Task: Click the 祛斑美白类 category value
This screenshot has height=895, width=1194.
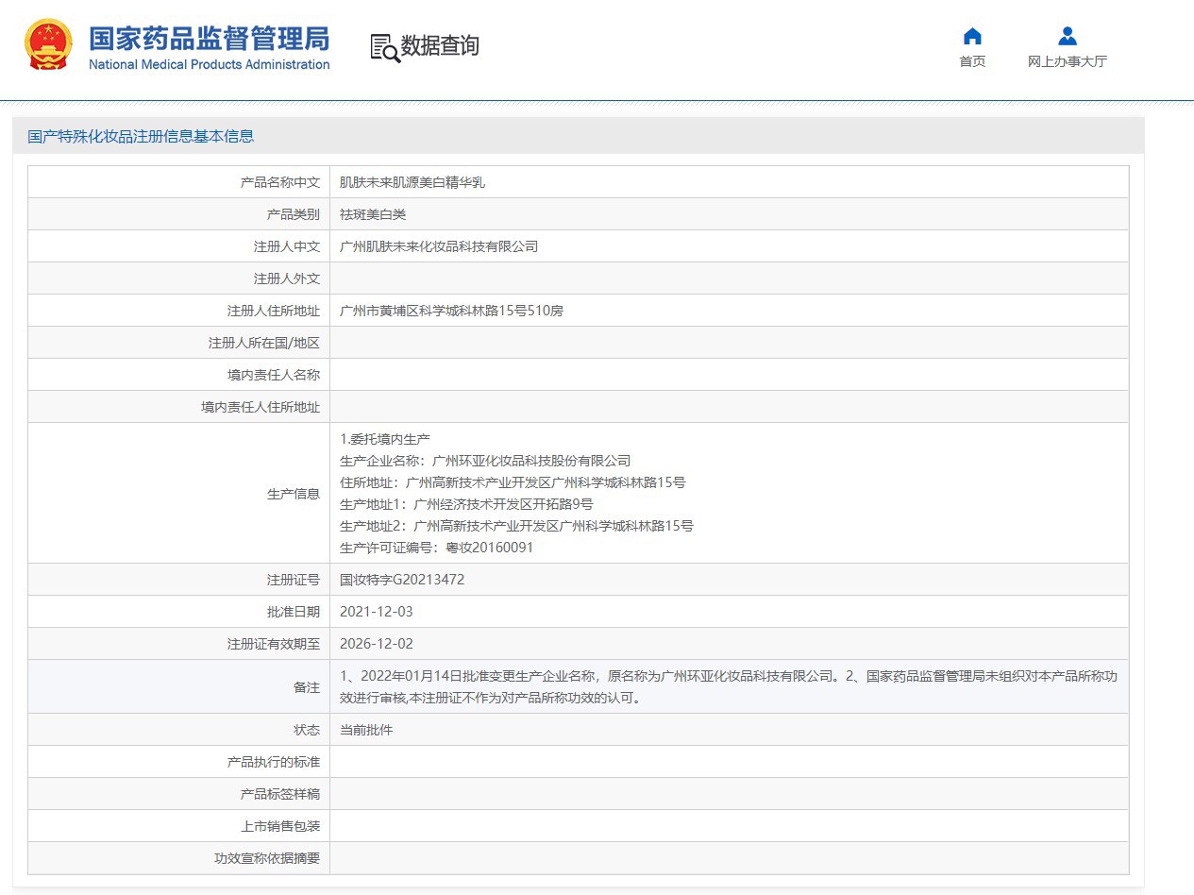Action: pyautogui.click(x=373, y=214)
